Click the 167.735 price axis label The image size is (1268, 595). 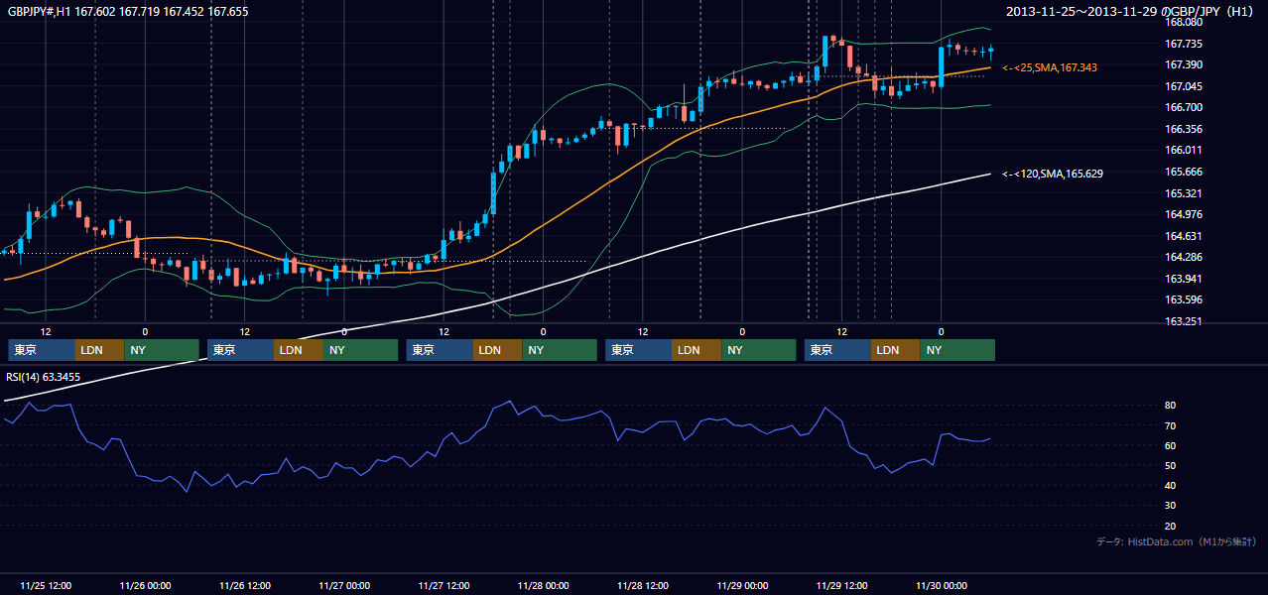(x=1183, y=44)
